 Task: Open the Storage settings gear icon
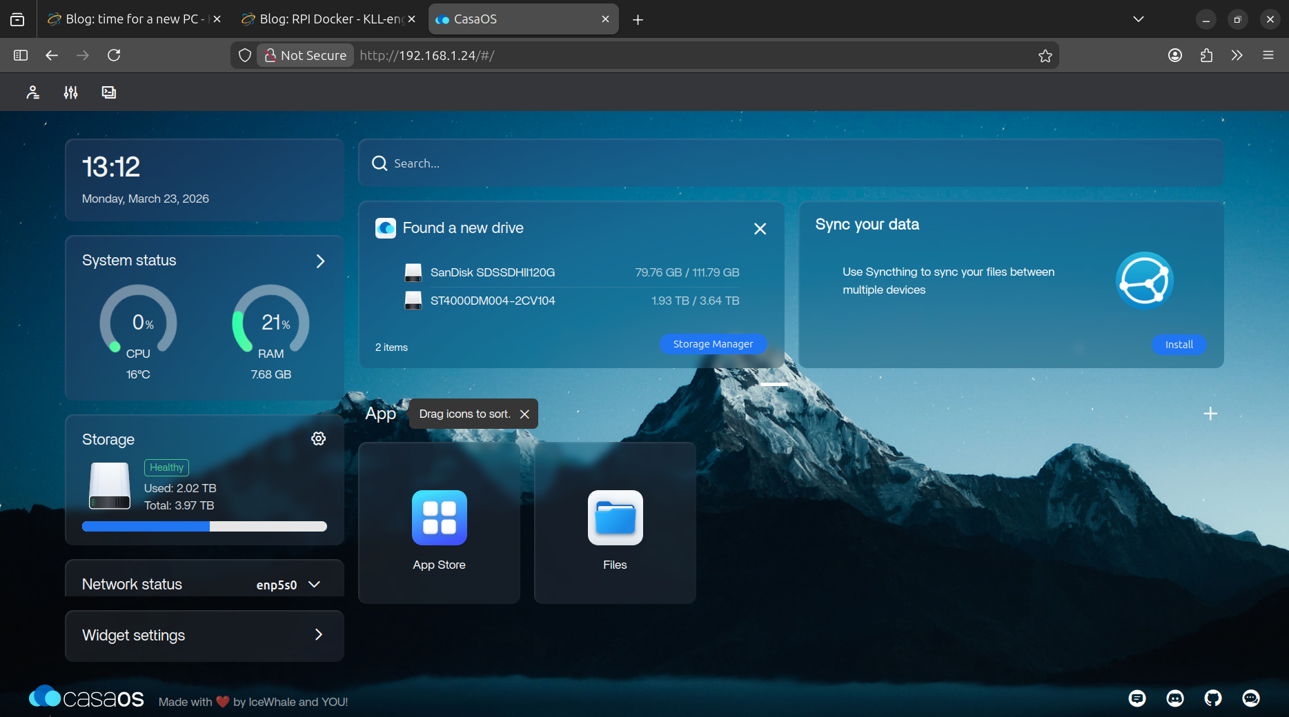(318, 438)
